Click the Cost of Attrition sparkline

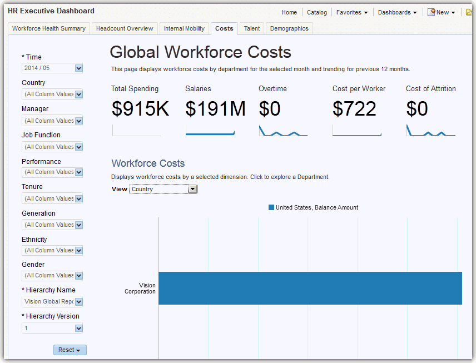[x=431, y=130]
